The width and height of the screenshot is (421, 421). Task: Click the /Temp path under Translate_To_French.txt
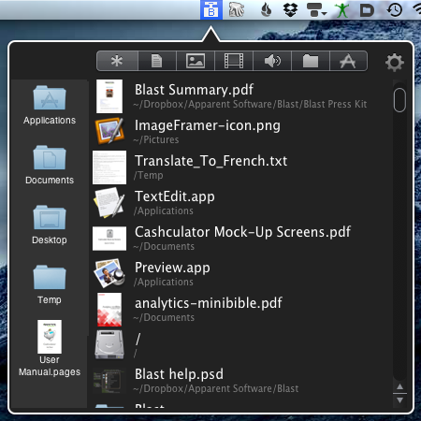point(149,175)
